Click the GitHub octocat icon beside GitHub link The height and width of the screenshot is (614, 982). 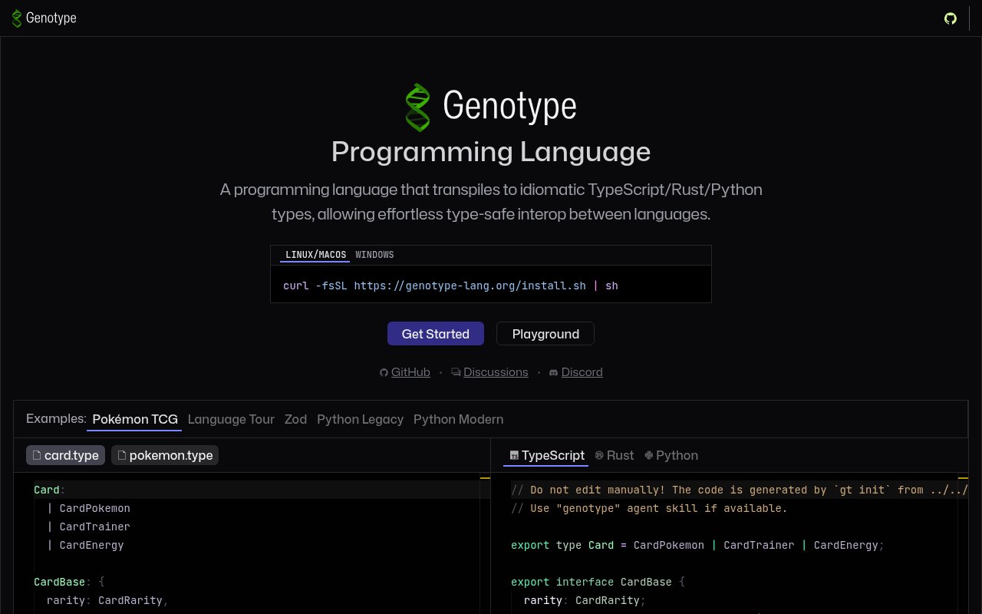tap(384, 372)
